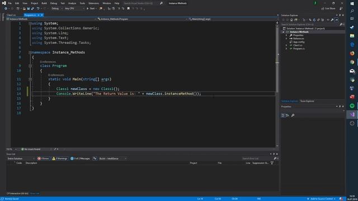Collapse the Instance Methods project node

[284, 32]
